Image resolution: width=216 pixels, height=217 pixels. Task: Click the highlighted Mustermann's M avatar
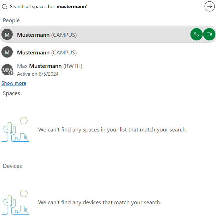coord(7,35)
